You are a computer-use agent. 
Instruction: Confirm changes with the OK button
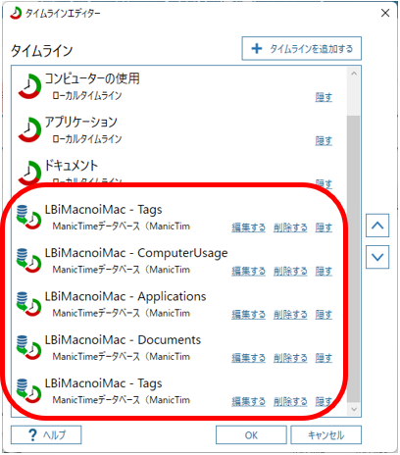[251, 435]
